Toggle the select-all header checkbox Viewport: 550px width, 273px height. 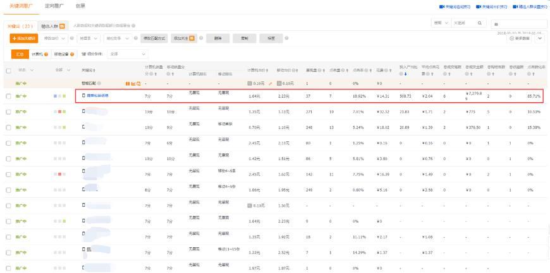tap(8, 71)
